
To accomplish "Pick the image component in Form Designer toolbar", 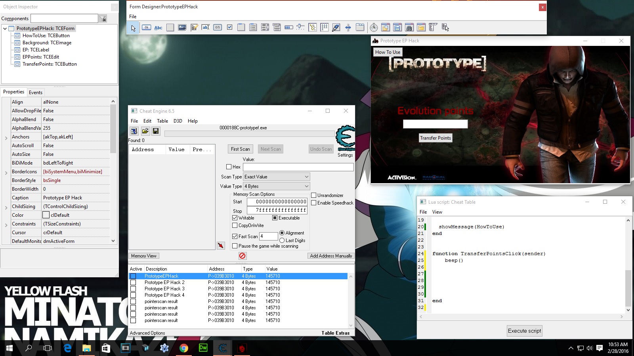I will 182,27.
